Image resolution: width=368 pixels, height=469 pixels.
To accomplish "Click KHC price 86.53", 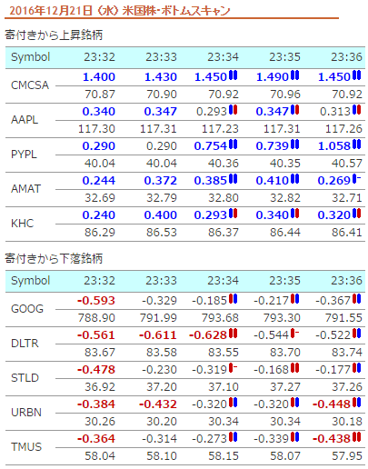I will coord(162,233).
